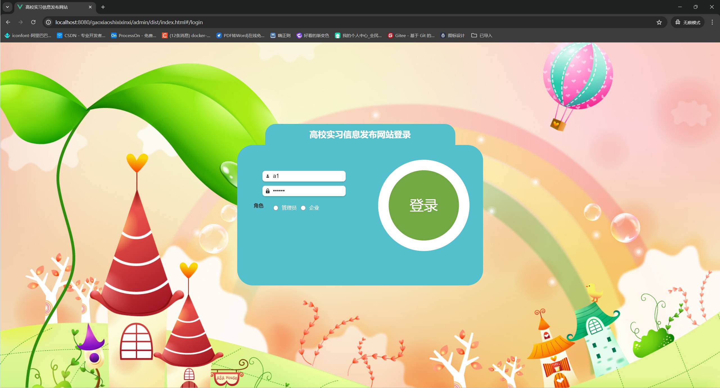This screenshot has width=720, height=388.
Task: Select the 企业 role radio button
Action: pyautogui.click(x=303, y=208)
